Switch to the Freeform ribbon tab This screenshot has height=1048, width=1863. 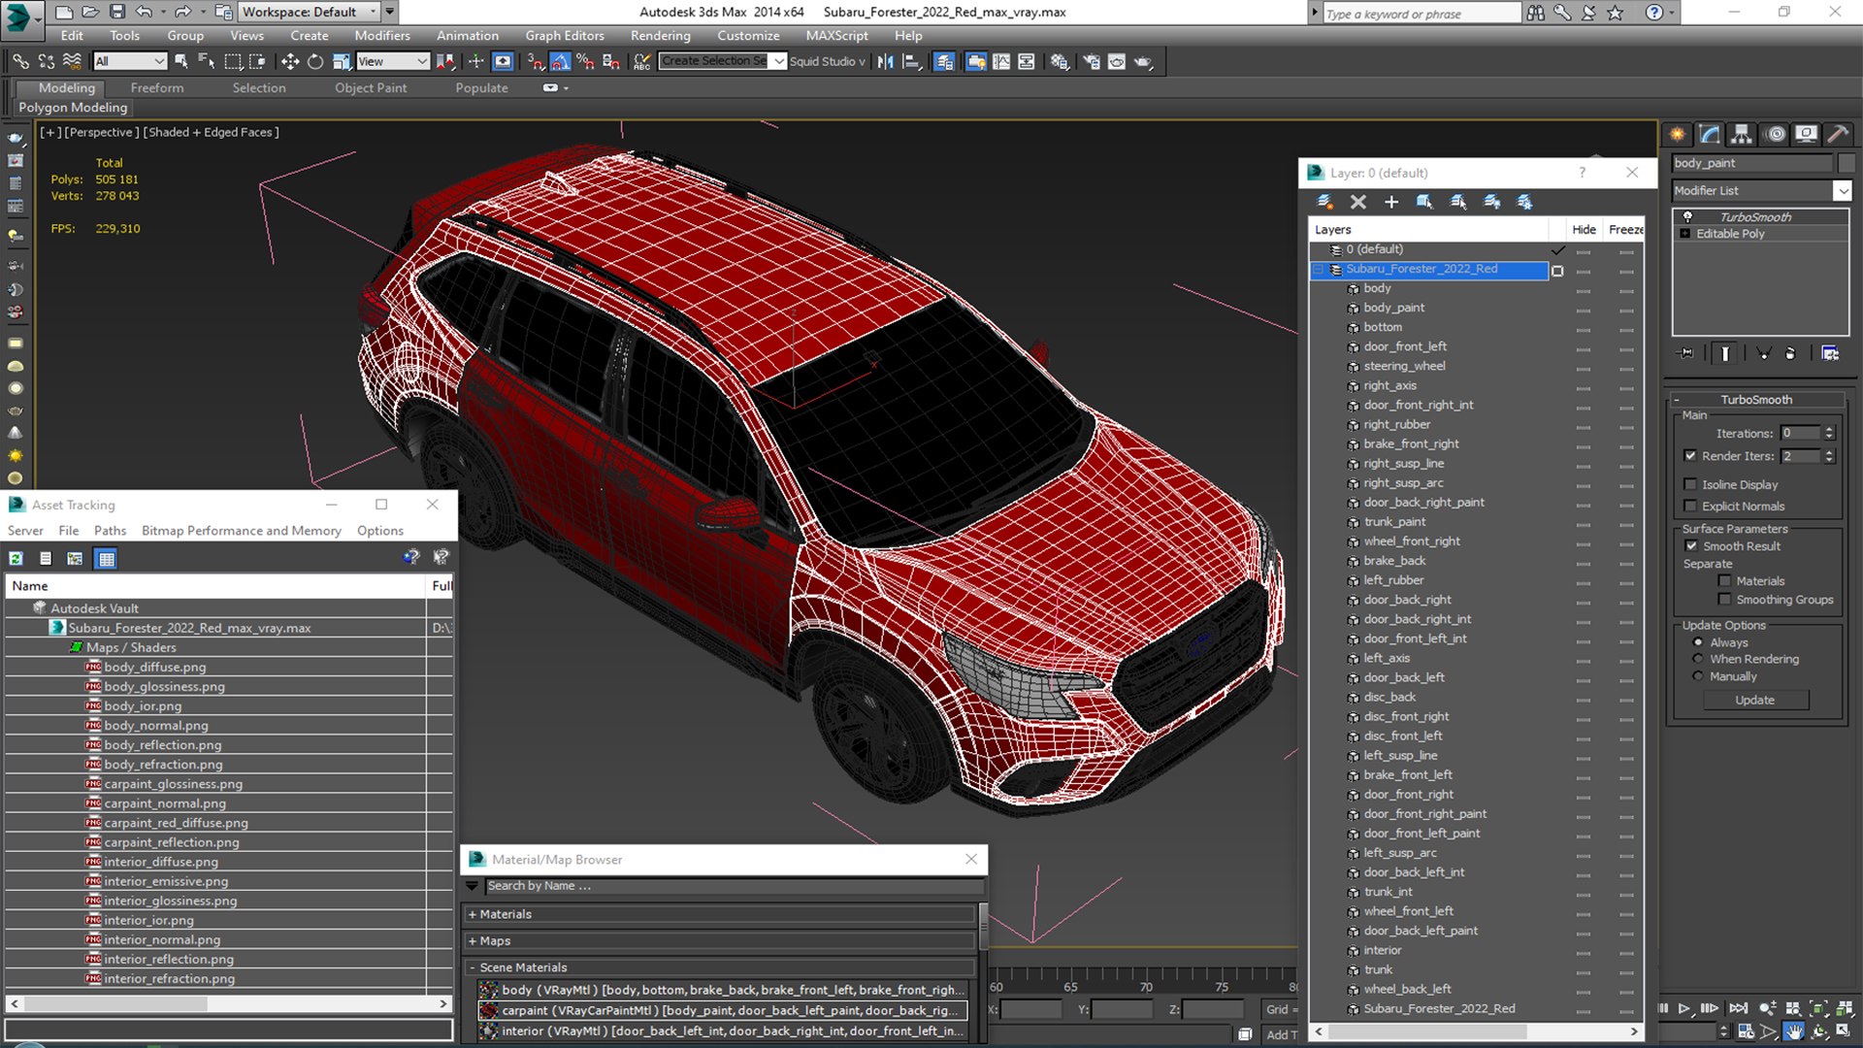click(157, 87)
